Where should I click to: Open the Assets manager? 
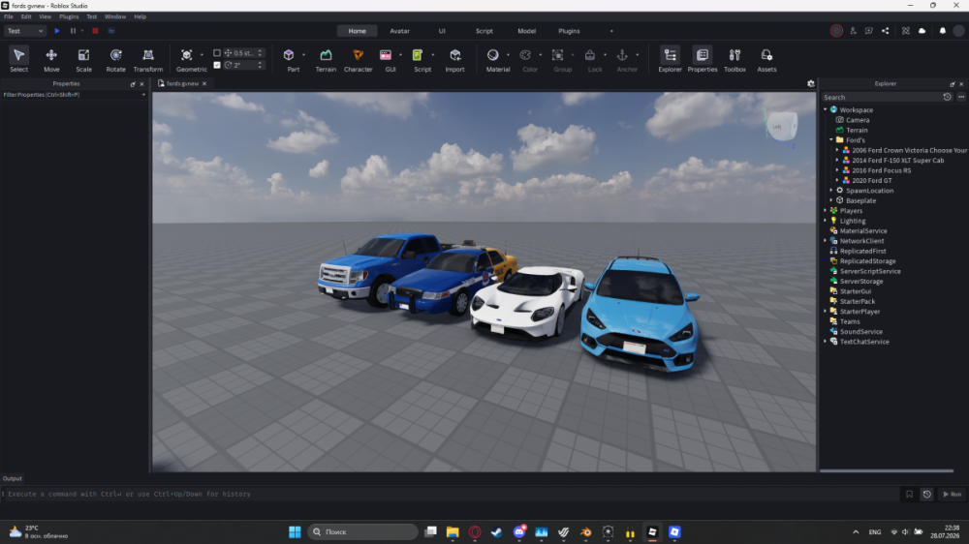tap(766, 60)
